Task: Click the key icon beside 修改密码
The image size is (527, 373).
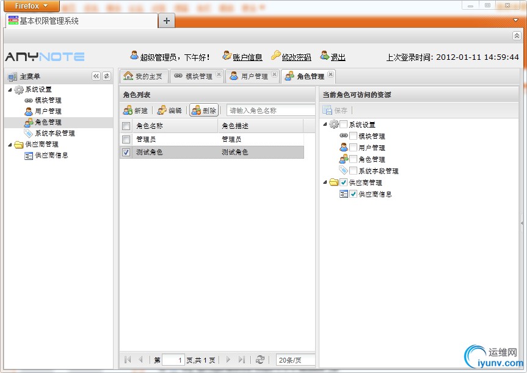Action: coord(275,55)
